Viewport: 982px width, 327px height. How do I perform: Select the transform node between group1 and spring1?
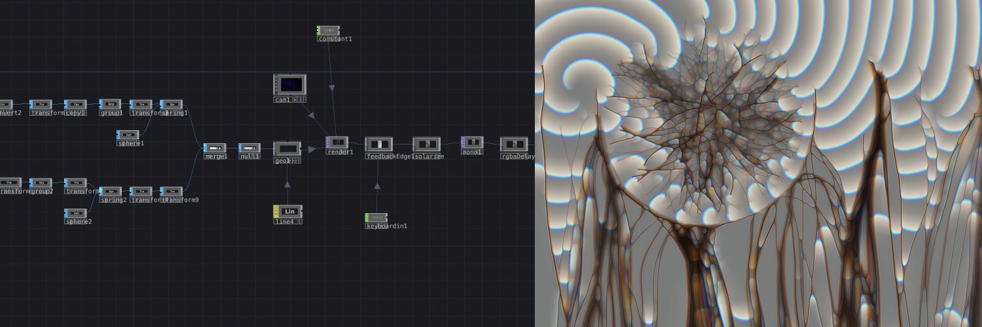(141, 104)
